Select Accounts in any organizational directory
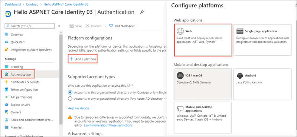The height and width of the screenshot is (137, 297). click(70, 99)
